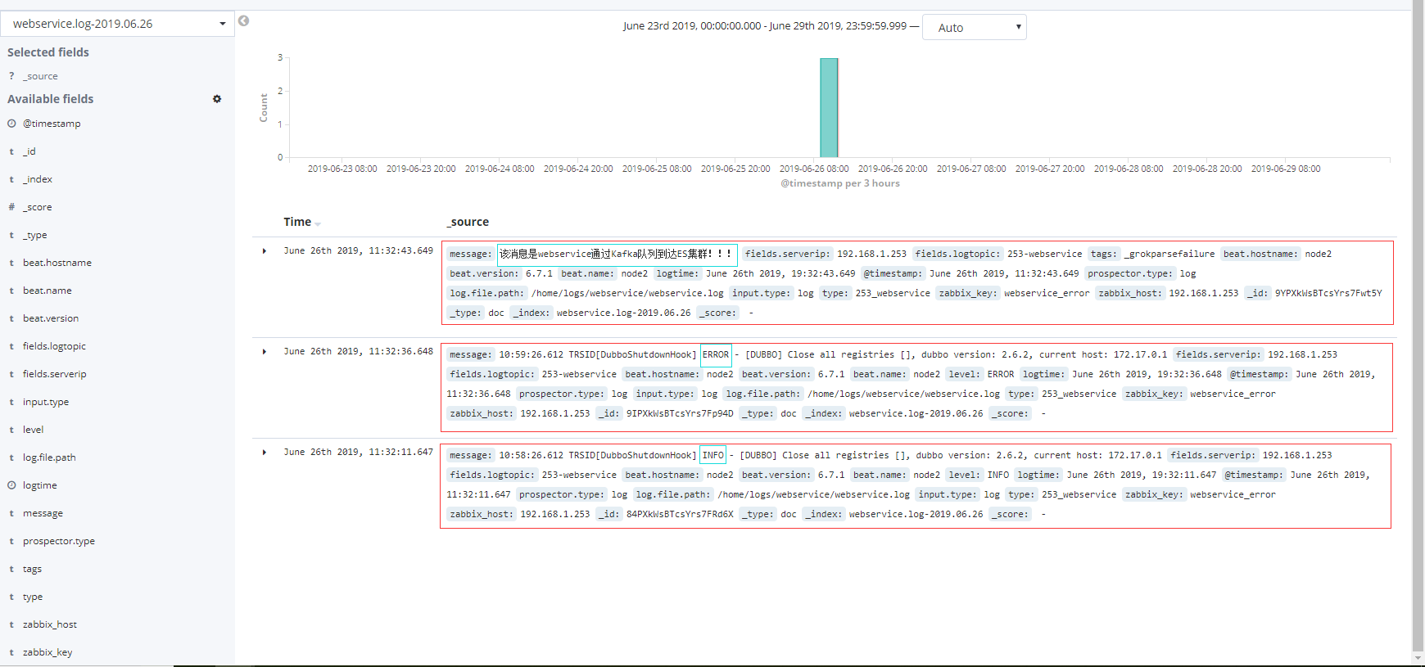Select the _type field
This screenshot has height=667, width=1425.
coord(35,235)
